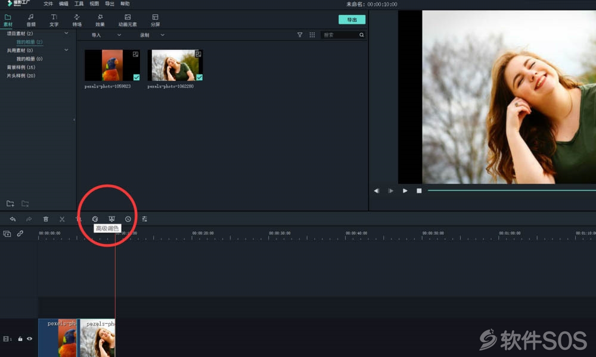Open the 音频 audio tab
Viewport: 596px width, 357px height.
tap(31, 20)
